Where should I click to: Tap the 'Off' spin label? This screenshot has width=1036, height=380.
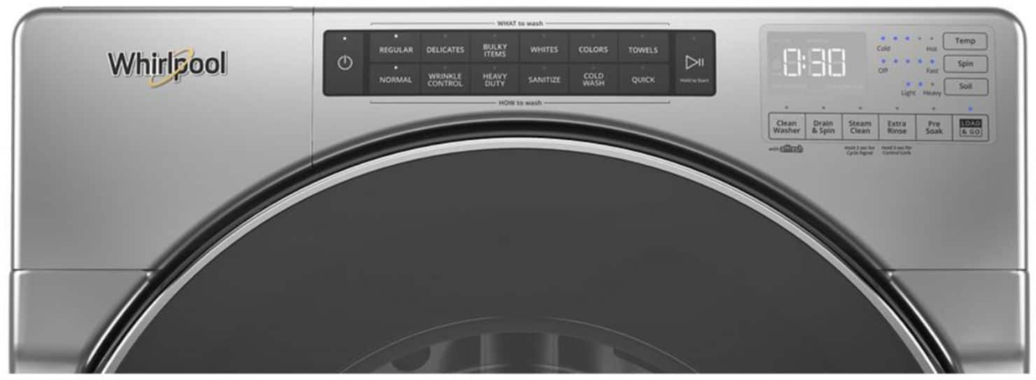click(x=883, y=71)
